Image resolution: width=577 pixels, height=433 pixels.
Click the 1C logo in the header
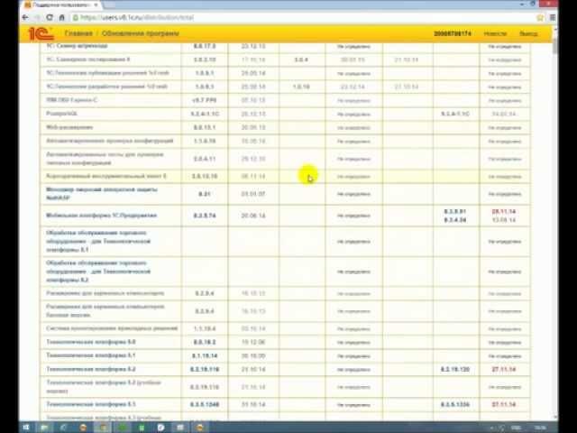point(38,33)
